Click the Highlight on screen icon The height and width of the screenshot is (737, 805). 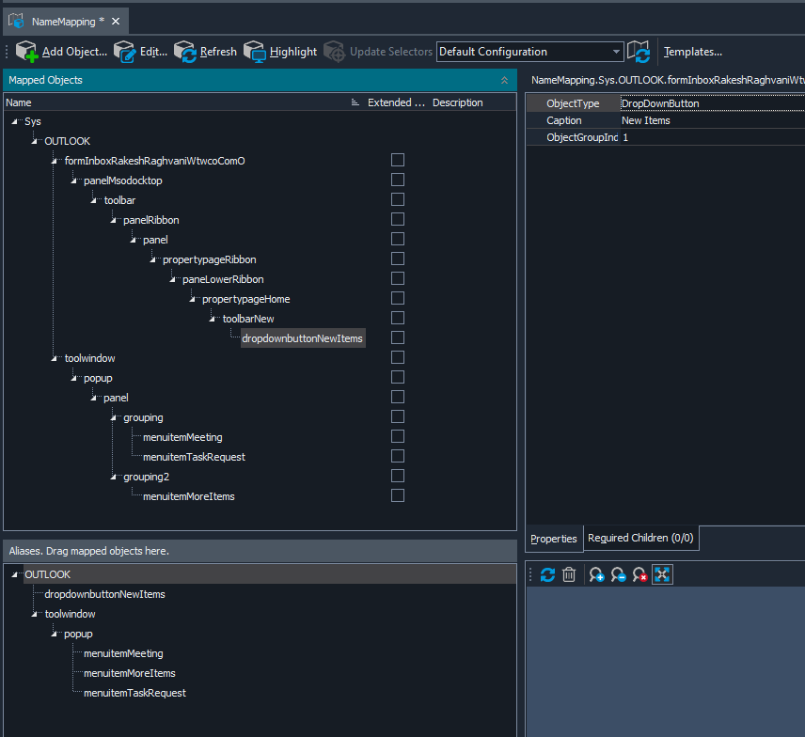pyautogui.click(x=255, y=52)
